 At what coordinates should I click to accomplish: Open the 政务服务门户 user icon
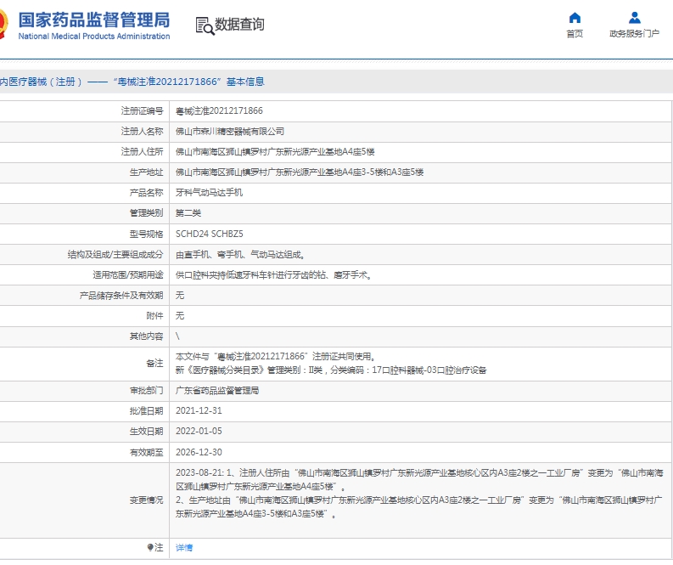tap(634, 18)
